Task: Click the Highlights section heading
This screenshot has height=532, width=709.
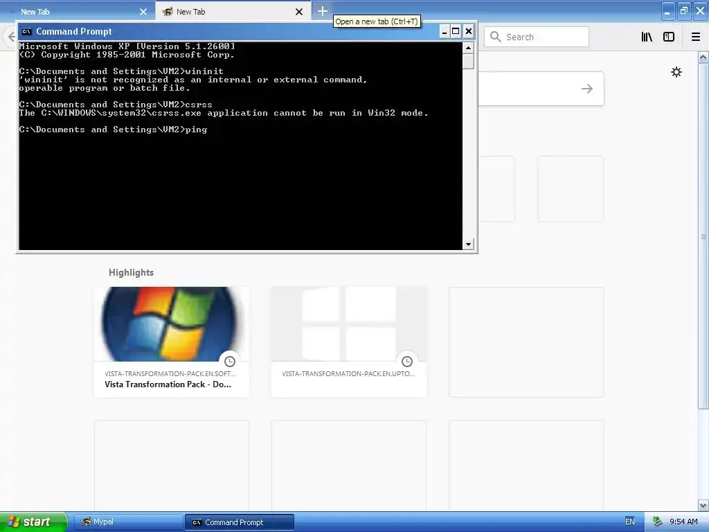Action: pyautogui.click(x=131, y=272)
